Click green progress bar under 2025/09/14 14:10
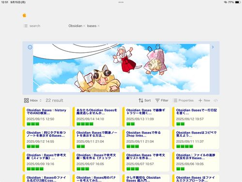The width and height of the screenshot is (242, 182). click(85, 124)
